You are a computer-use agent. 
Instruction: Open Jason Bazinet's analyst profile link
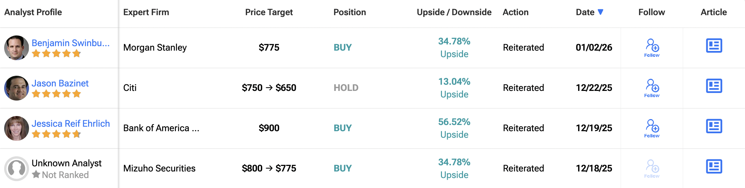(x=60, y=83)
